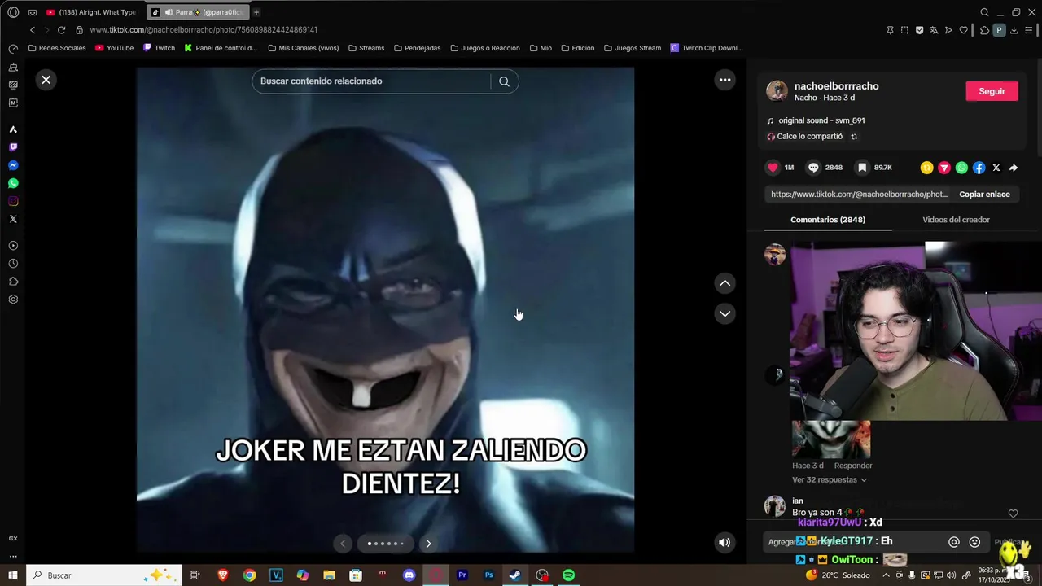Close the TikTok photo viewer
The height and width of the screenshot is (586, 1042).
tap(46, 80)
